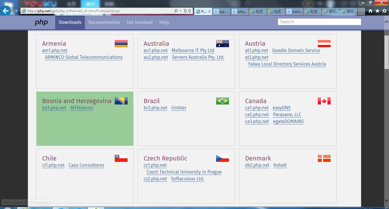Open the egateDOMAINS provider link
This screenshot has height=209, width=389.
288,122
